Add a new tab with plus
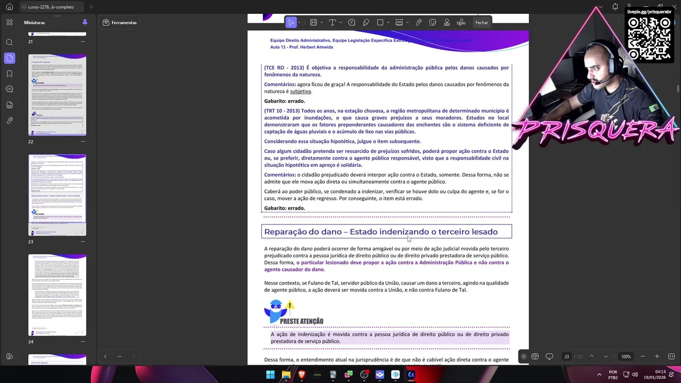This screenshot has height=383, width=681. [x=91, y=7]
